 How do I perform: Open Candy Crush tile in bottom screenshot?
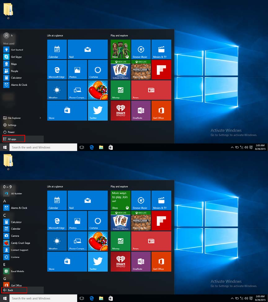(98, 241)
